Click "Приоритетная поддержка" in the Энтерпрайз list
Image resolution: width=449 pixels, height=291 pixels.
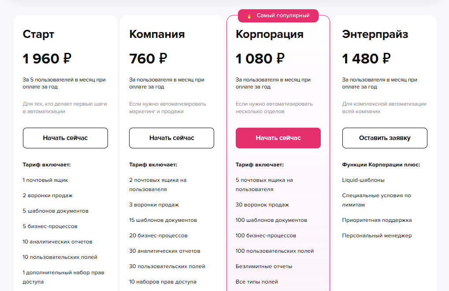(x=377, y=220)
